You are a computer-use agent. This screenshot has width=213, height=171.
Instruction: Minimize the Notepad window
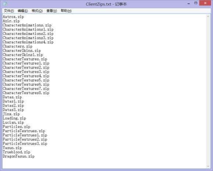(x=189, y=4)
